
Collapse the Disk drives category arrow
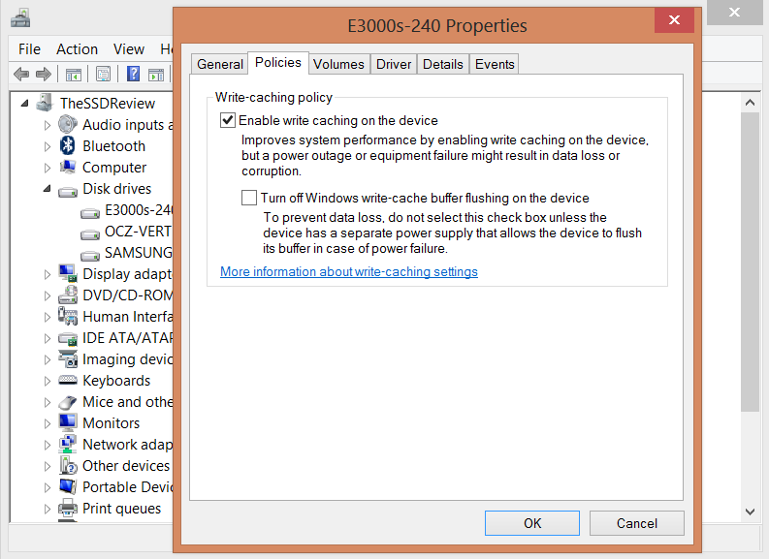[48, 188]
